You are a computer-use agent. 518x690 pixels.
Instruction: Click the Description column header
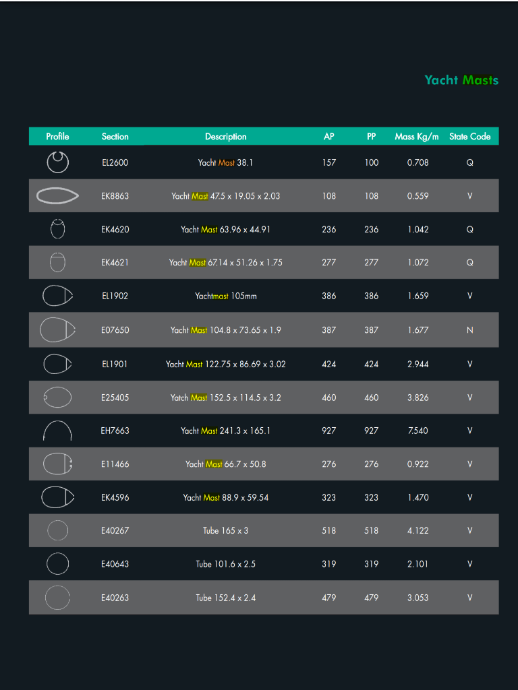point(225,136)
